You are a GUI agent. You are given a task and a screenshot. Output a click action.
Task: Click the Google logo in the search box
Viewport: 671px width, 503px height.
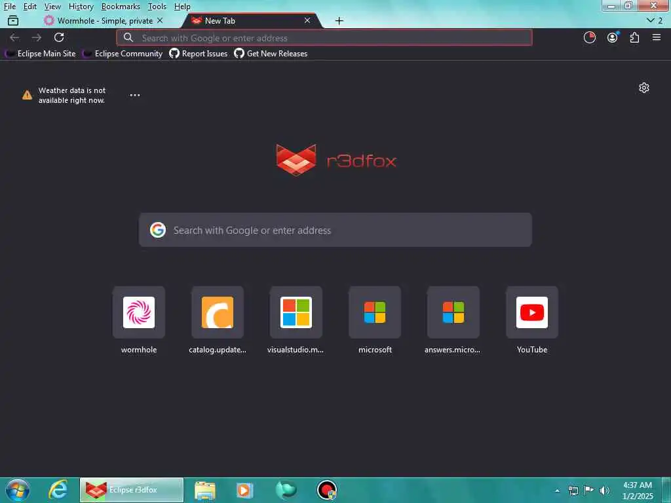point(158,230)
